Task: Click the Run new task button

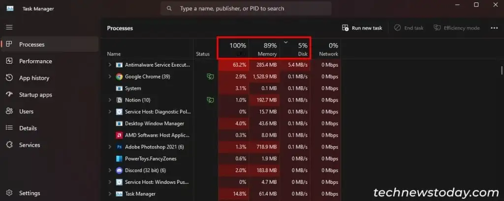Action: [362, 28]
